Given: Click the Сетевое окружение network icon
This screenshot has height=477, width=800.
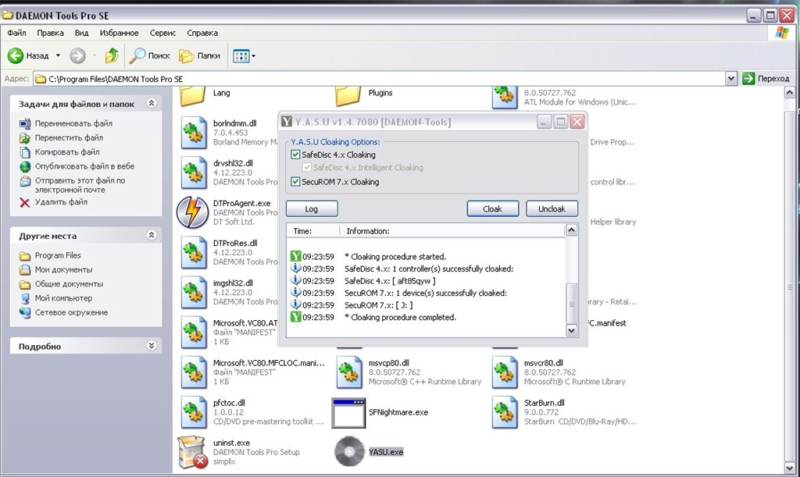Looking at the screenshot, I should point(25,312).
